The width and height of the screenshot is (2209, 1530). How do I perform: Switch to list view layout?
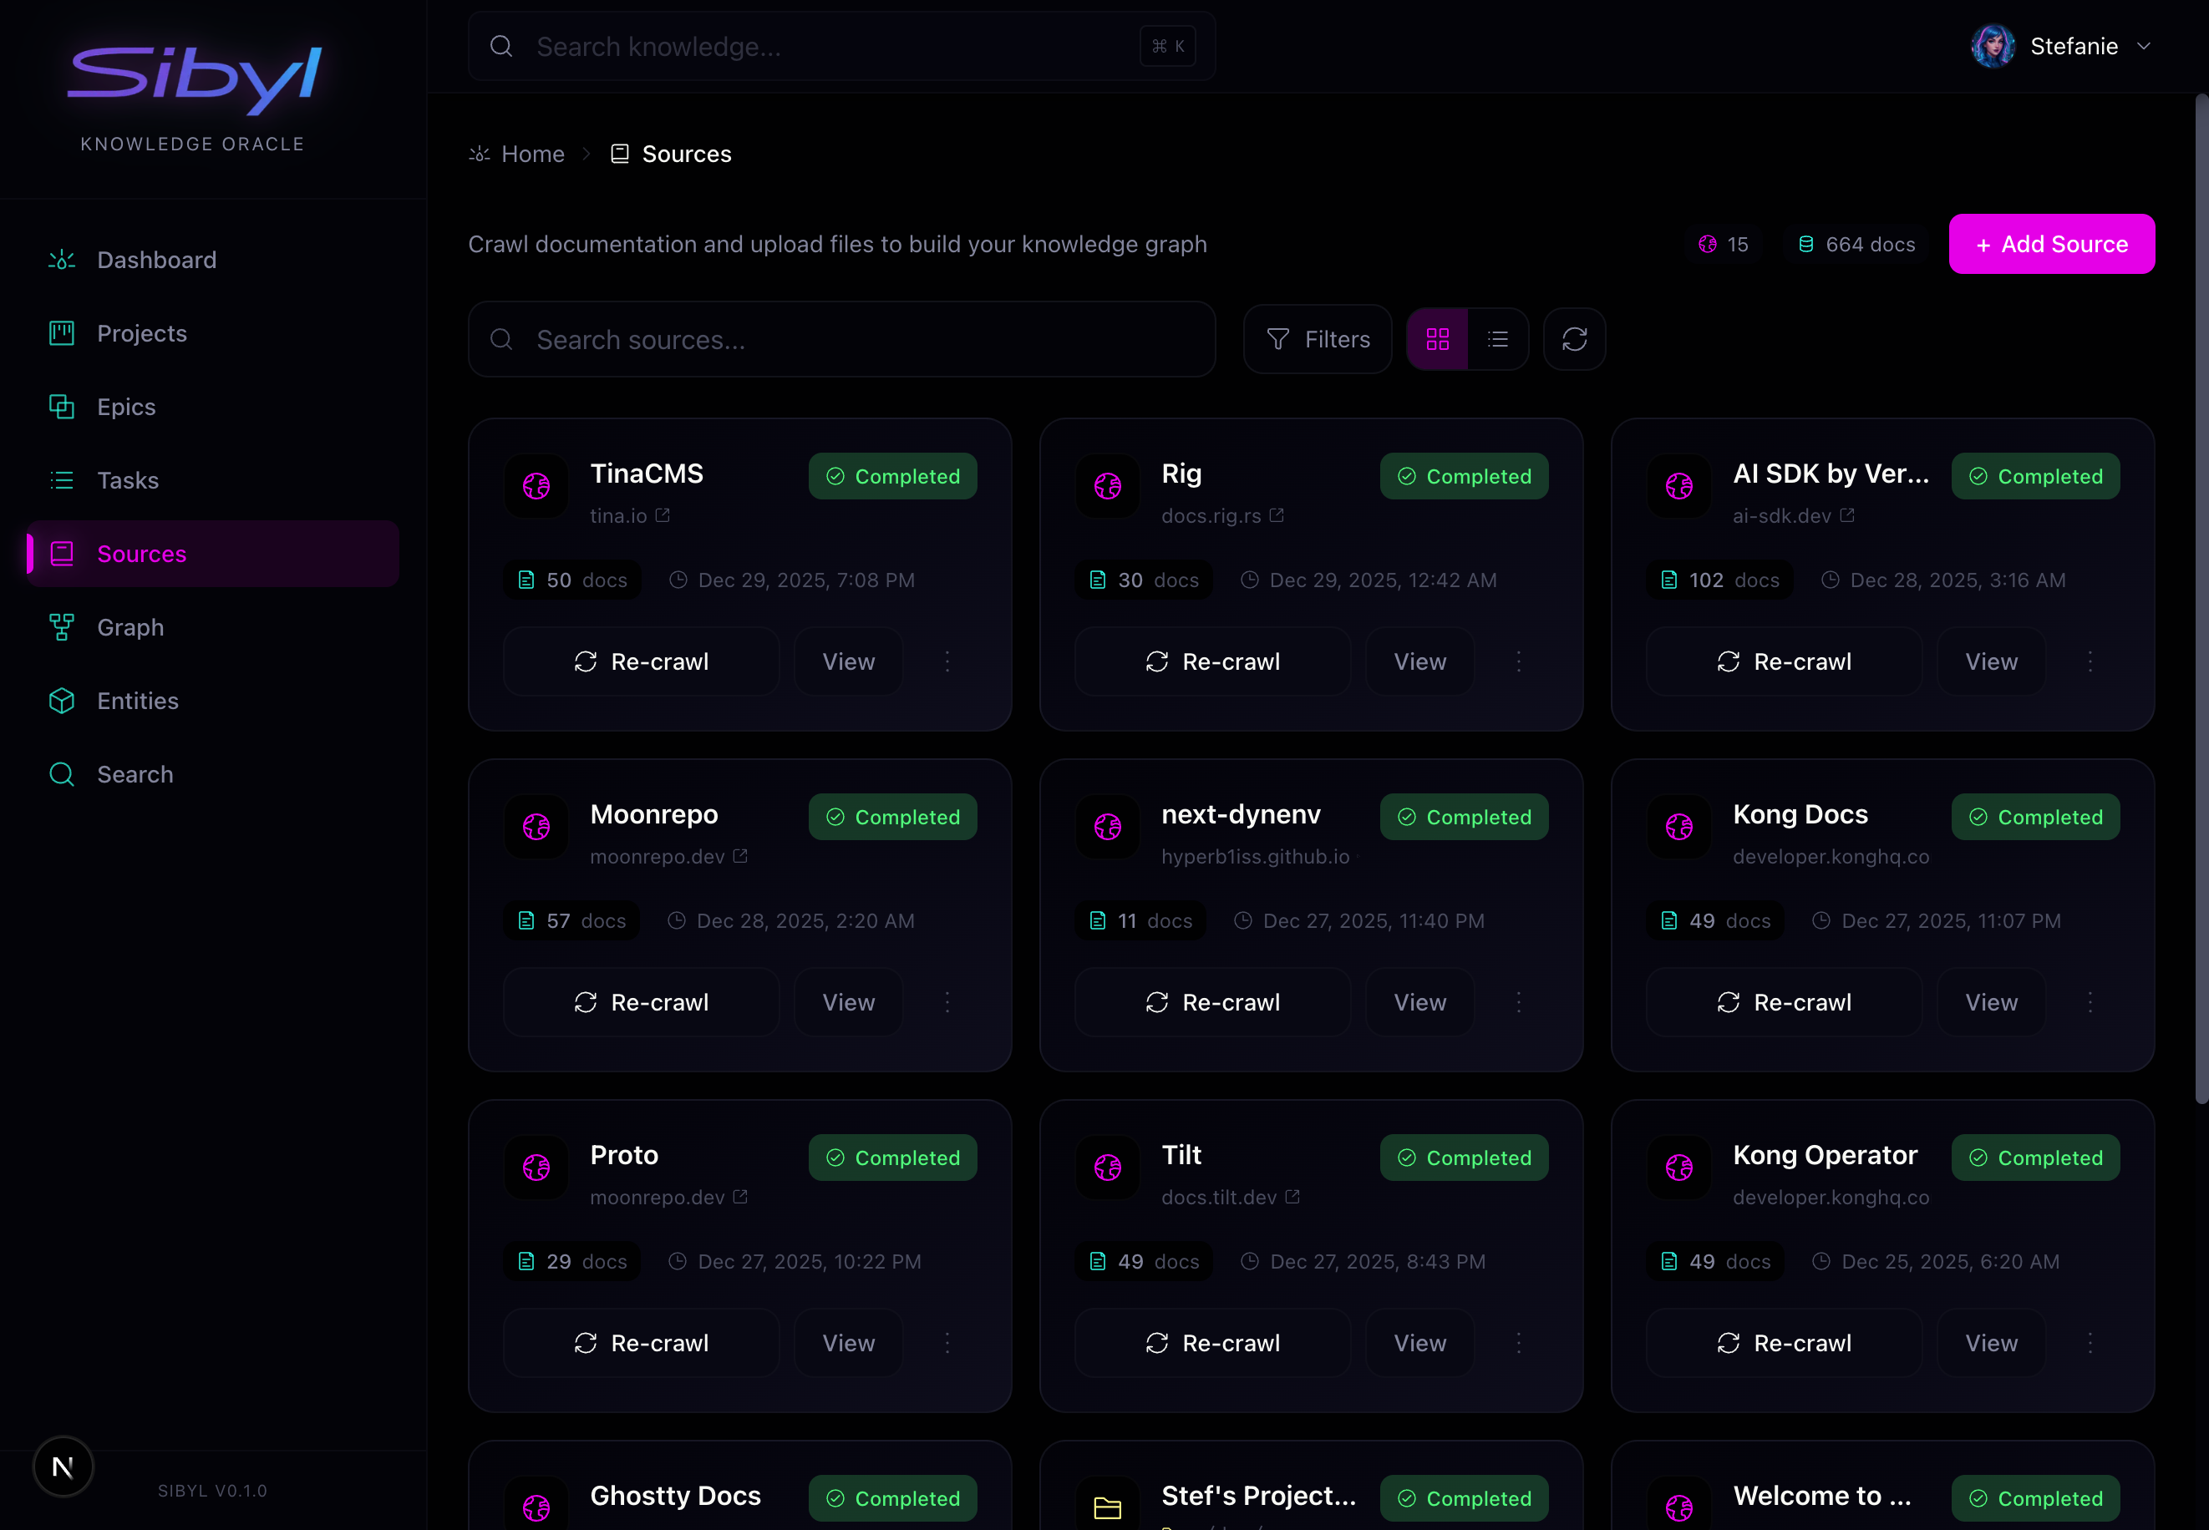(1498, 339)
